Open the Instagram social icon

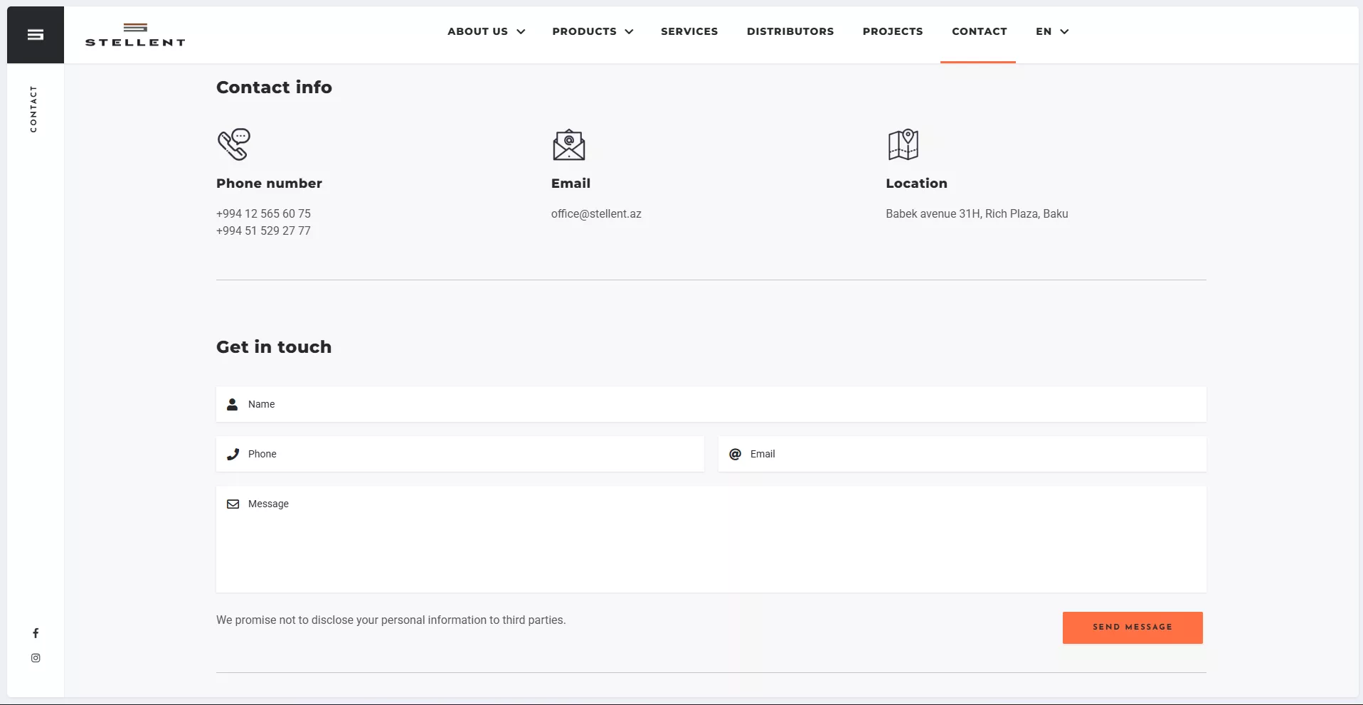(x=36, y=658)
